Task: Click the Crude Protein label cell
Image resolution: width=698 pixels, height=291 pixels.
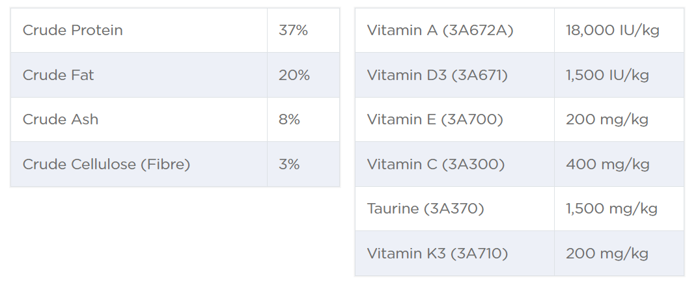Action: 72,31
